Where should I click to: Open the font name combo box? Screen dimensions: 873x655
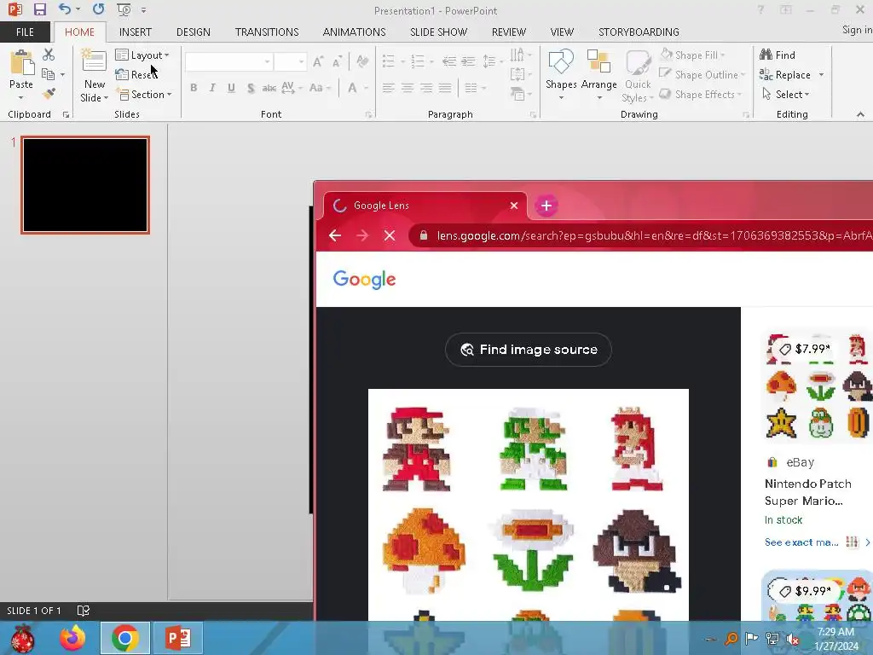point(229,61)
